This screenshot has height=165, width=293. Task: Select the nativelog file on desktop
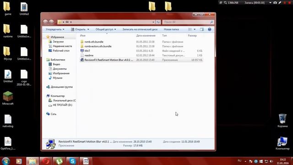(x=8, y=121)
